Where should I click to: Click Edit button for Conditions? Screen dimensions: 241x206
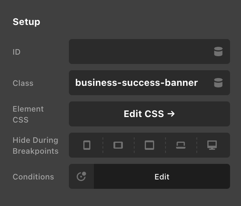pos(162,176)
